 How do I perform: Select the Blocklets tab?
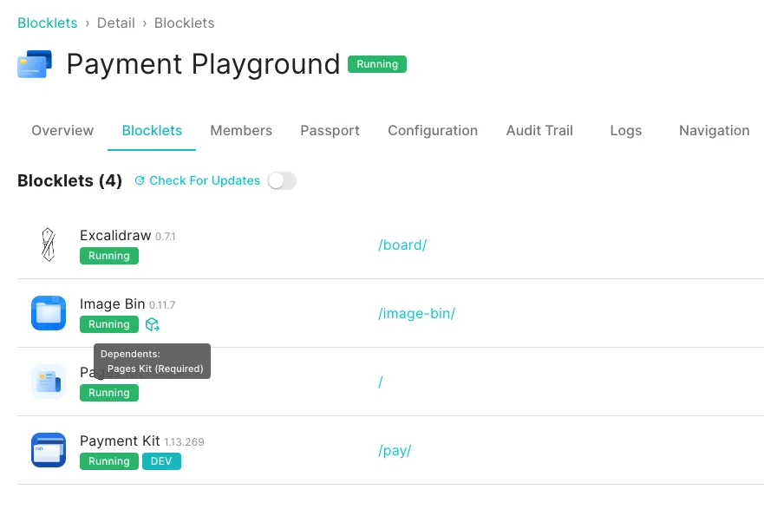point(152,131)
